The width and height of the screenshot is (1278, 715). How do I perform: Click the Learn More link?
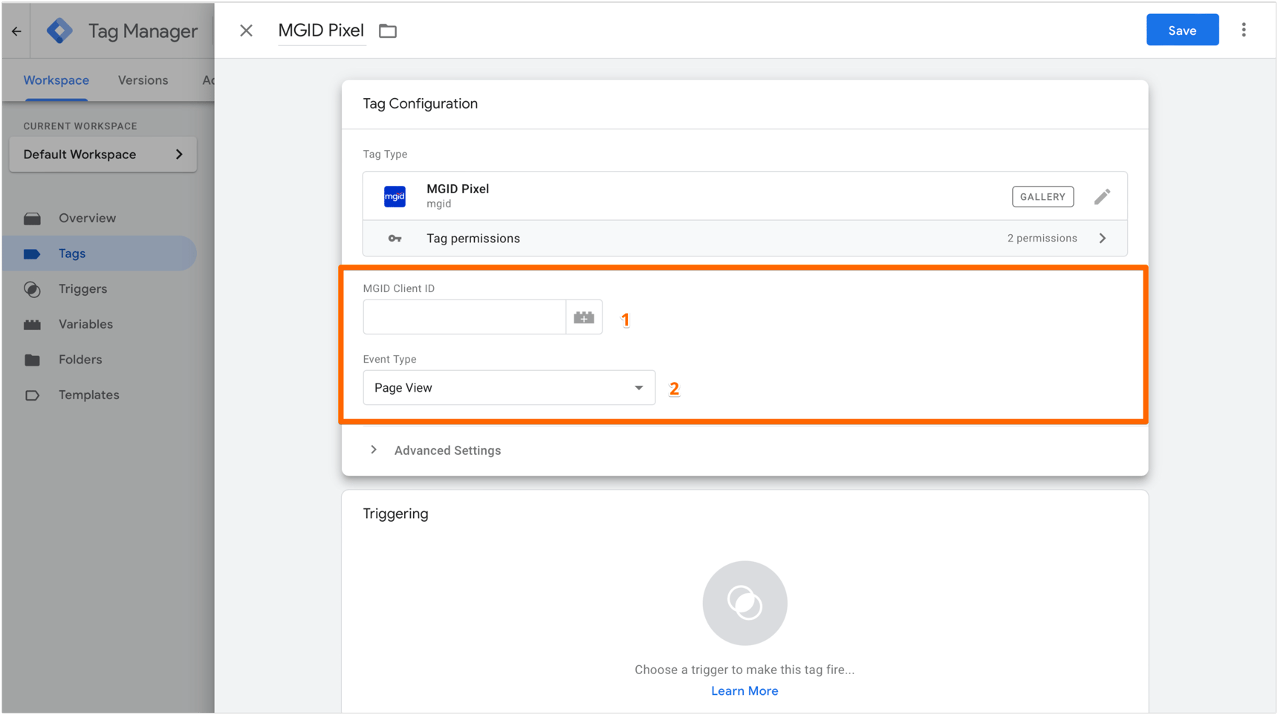coord(745,690)
